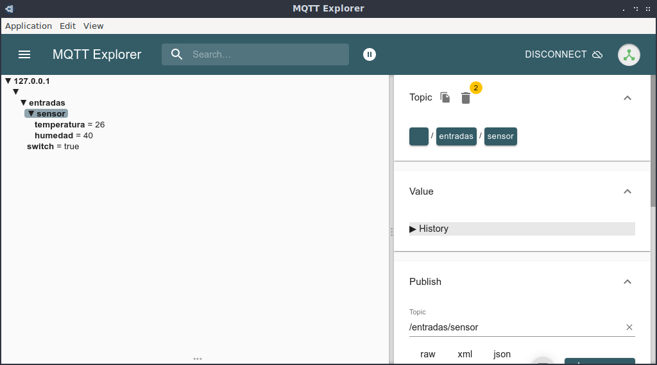Pause topic updates

click(369, 54)
